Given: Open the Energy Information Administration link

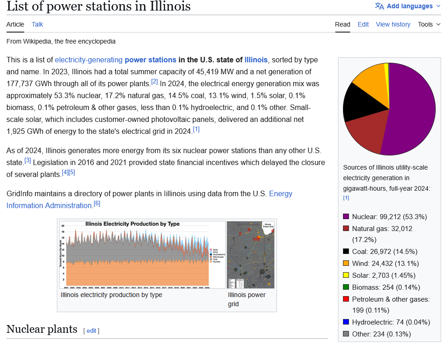Looking at the screenshot, I should coord(149,200).
